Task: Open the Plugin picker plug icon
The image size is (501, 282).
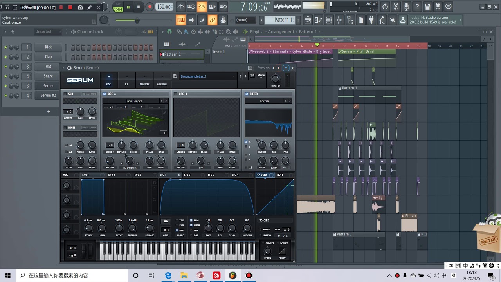Action: tap(371, 20)
